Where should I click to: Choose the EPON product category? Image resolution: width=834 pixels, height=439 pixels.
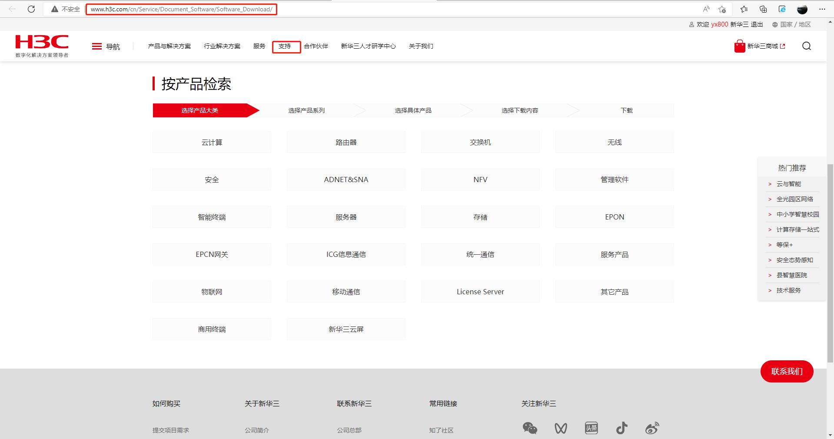coord(615,217)
